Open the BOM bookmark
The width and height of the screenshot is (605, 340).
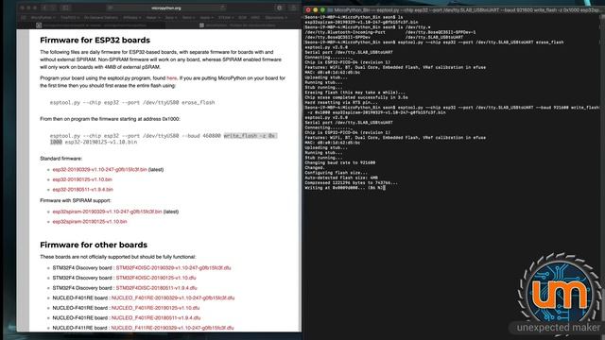pos(242,17)
